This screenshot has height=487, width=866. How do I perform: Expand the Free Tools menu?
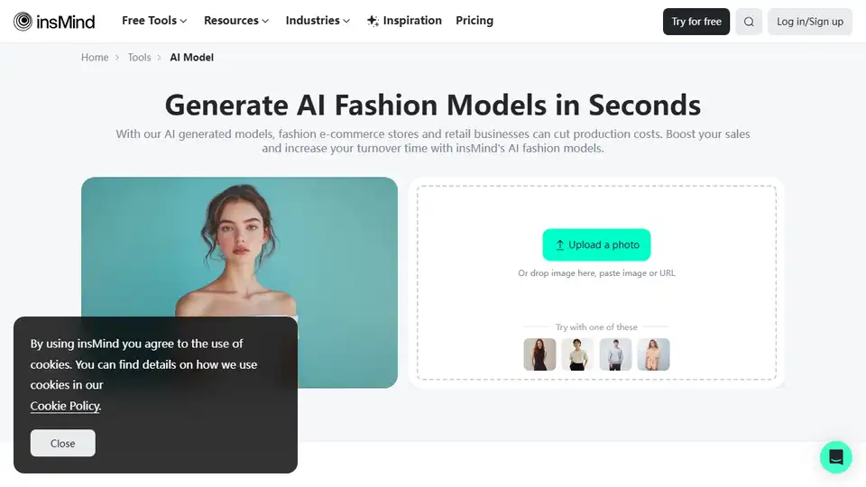pyautogui.click(x=154, y=21)
